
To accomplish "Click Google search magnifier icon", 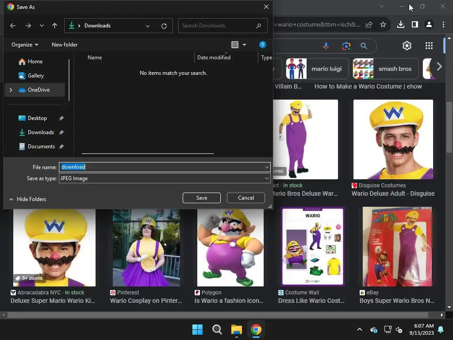I will coord(364,46).
